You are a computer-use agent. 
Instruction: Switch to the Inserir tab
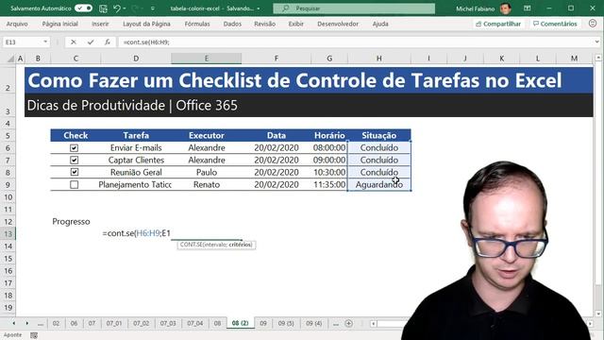pyautogui.click(x=100, y=24)
